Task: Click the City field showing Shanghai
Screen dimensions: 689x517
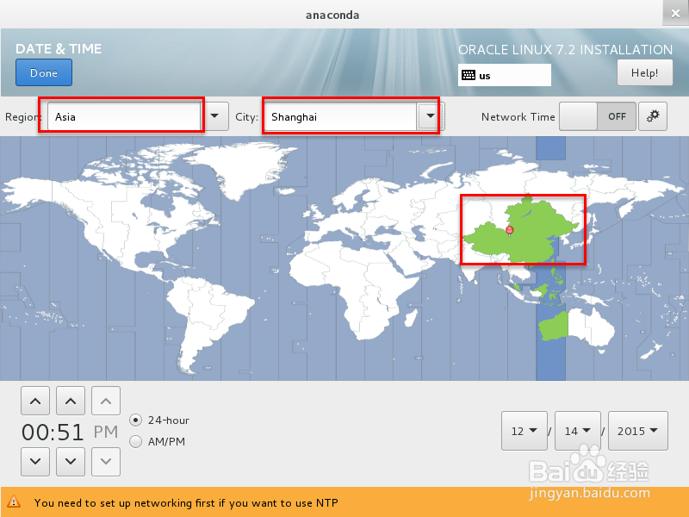Action: (341, 116)
